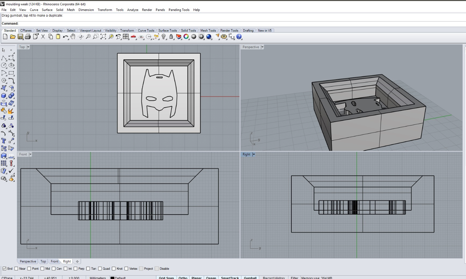Click the red car named-view icon

[133, 37]
